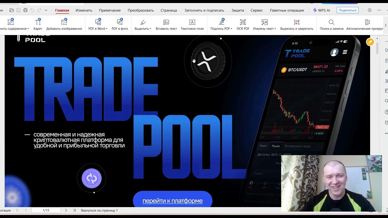Start Автоматическая прокрутка auto scroll

tap(365, 25)
